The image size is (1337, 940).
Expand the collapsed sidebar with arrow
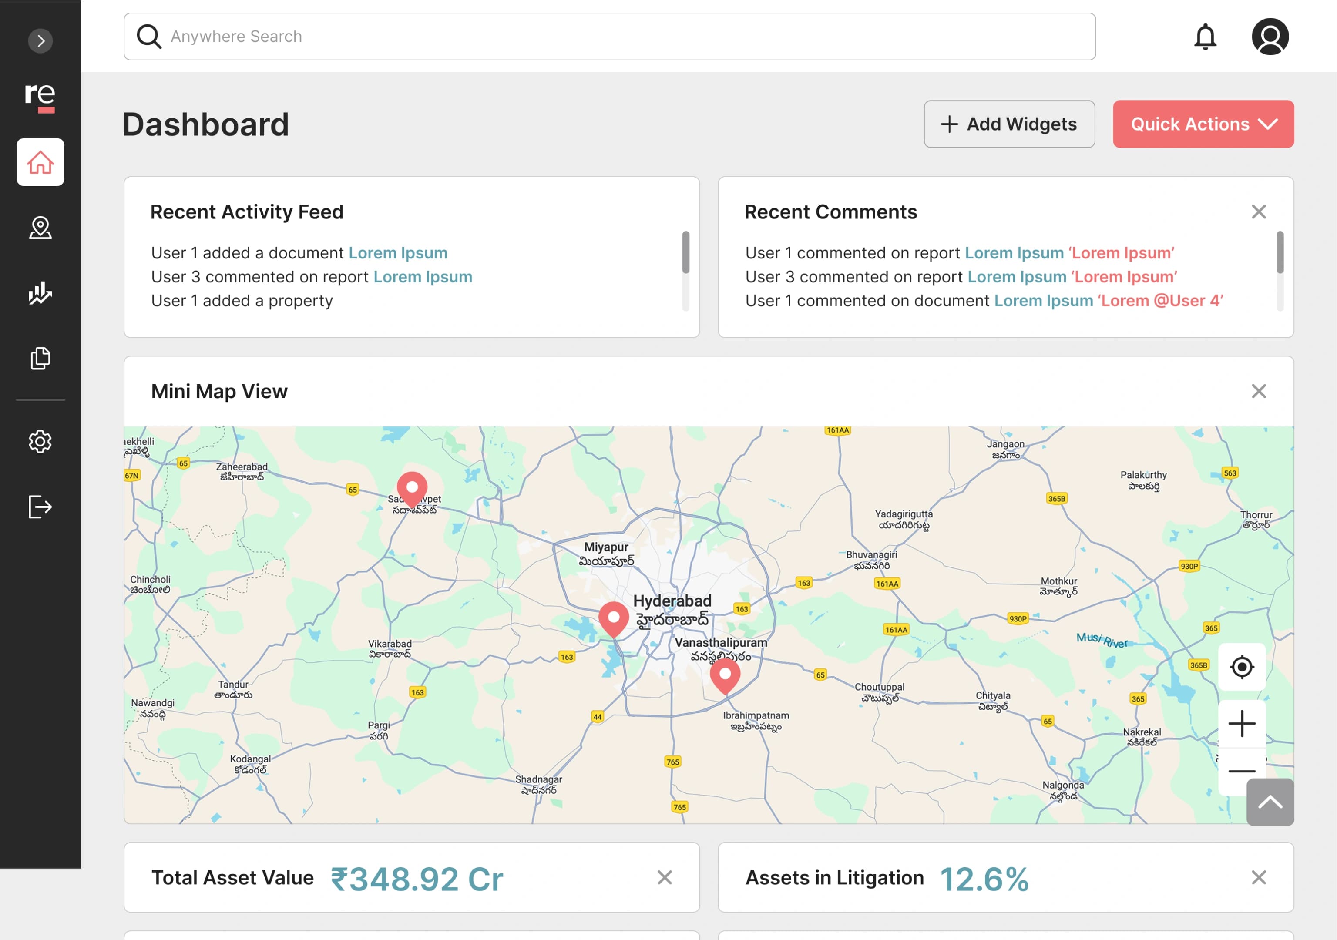pyautogui.click(x=40, y=41)
